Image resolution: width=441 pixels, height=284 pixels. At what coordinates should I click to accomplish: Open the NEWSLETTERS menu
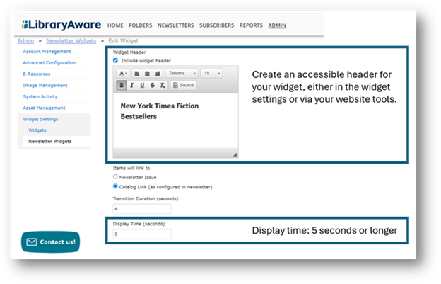(x=175, y=25)
